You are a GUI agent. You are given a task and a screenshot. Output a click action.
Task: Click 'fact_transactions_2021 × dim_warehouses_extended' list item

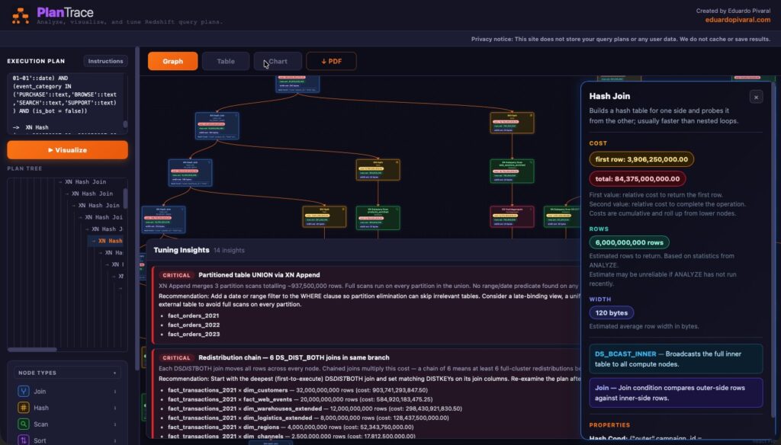315,408
